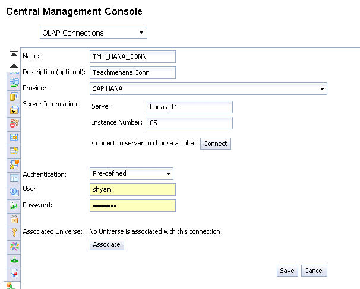The height and width of the screenshot is (289, 360).
Task: Click the 'Authentication:' label
Action: click(x=45, y=174)
